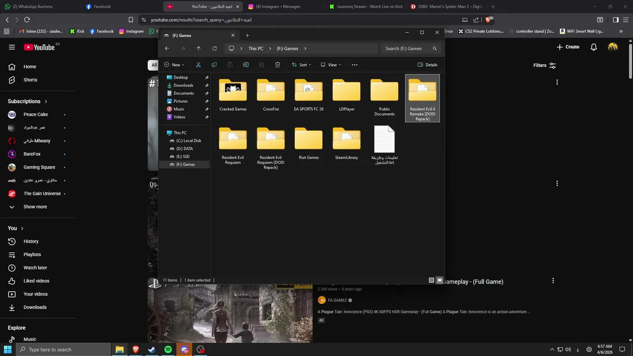Switch to large thumbnails view in status bar
The width and height of the screenshot is (633, 356).
(440, 280)
